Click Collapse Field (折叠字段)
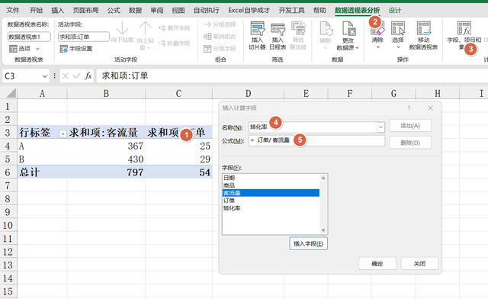 coord(175,43)
